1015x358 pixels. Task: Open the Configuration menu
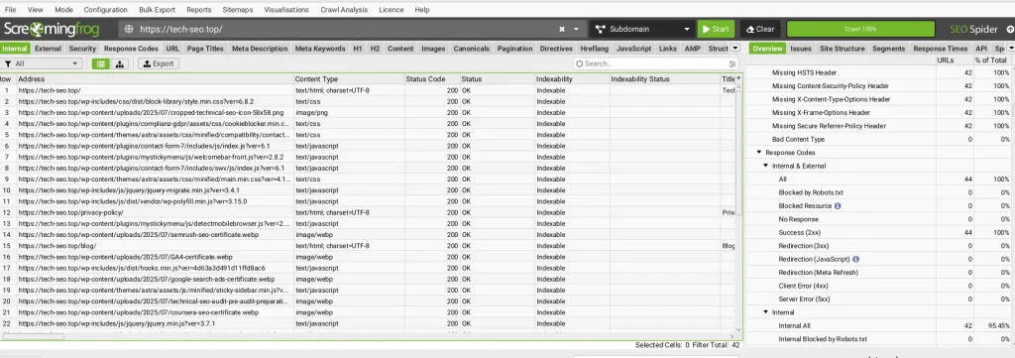pyautogui.click(x=105, y=10)
